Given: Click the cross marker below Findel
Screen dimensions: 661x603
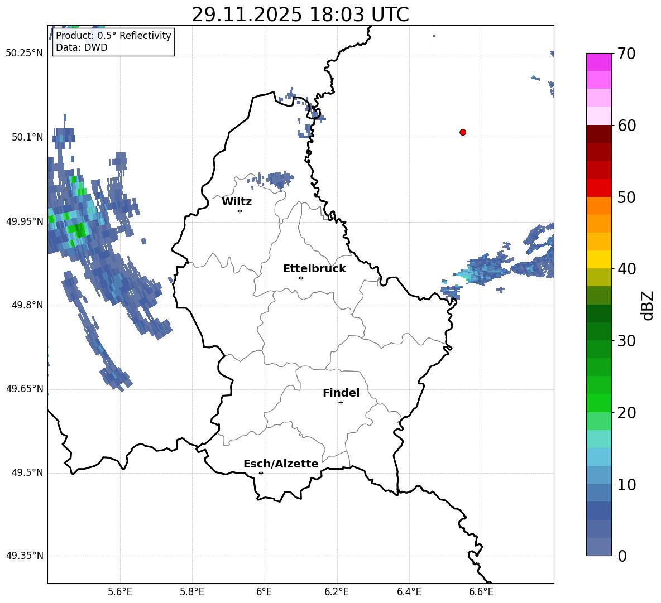Looking at the screenshot, I should click(341, 403).
